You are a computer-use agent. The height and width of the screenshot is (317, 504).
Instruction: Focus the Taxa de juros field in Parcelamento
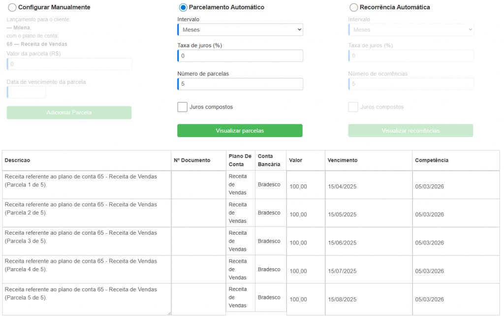240,56
